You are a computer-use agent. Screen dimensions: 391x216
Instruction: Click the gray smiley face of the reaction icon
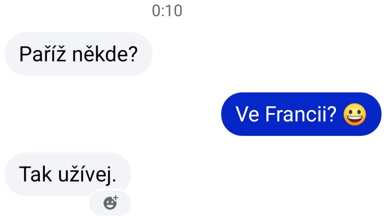pyautogui.click(x=109, y=203)
